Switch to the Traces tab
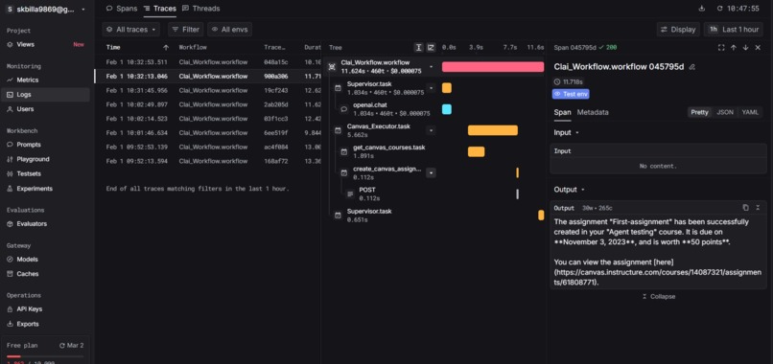The image size is (773, 364). (x=160, y=9)
